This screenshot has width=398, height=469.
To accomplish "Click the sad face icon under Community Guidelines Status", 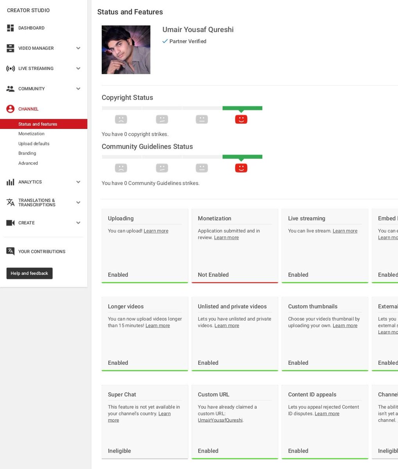I will [121, 168].
